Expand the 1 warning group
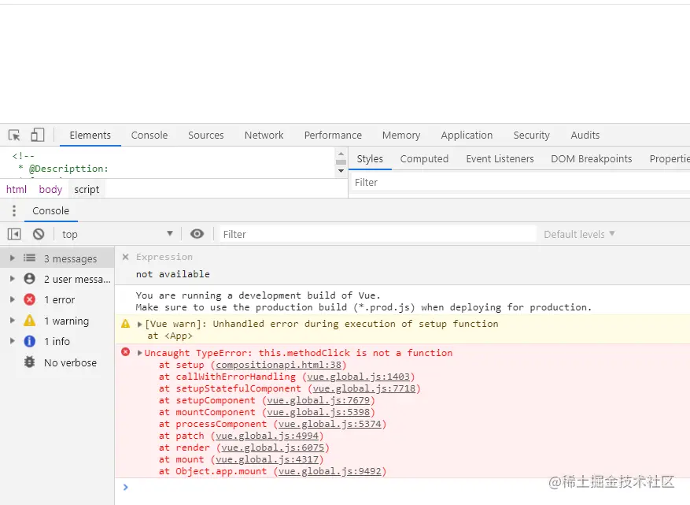The height and width of the screenshot is (505, 690). click(13, 321)
